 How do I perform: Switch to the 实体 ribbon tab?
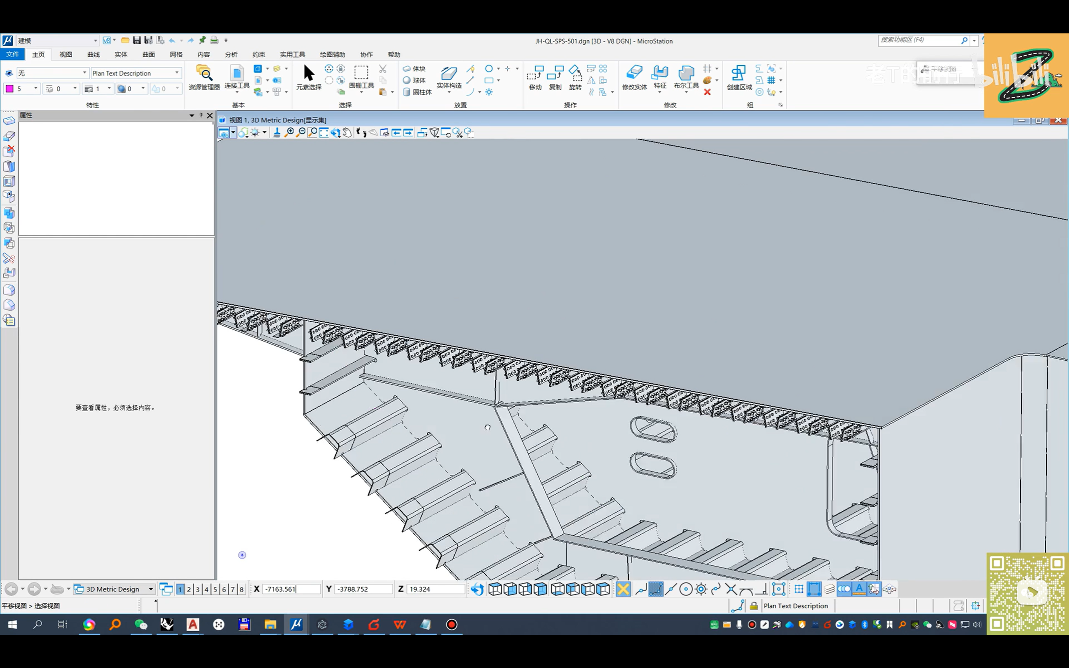(x=121, y=54)
